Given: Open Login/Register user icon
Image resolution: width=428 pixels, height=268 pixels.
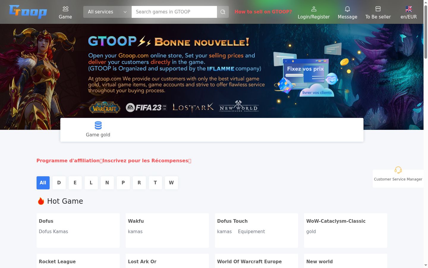Looking at the screenshot, I should tap(314, 9).
